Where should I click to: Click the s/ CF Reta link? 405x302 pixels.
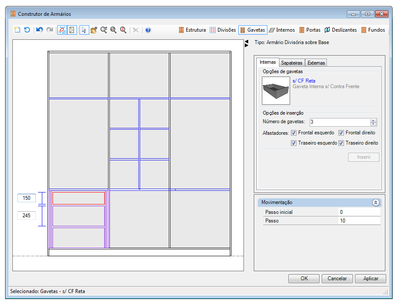click(x=304, y=81)
